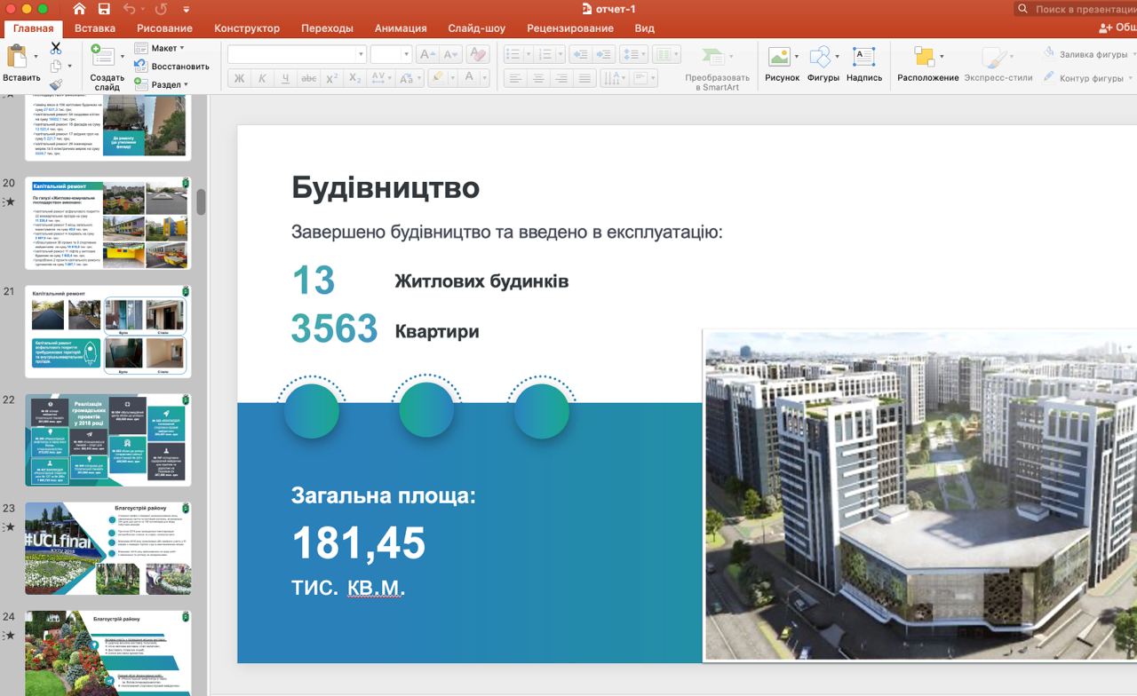Screen dimensions: 1137x696
Task: Click the search presentation field
Action: tap(1076, 9)
